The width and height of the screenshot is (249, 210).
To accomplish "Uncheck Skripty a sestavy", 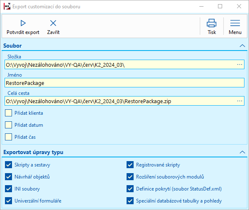I will click(9, 165).
